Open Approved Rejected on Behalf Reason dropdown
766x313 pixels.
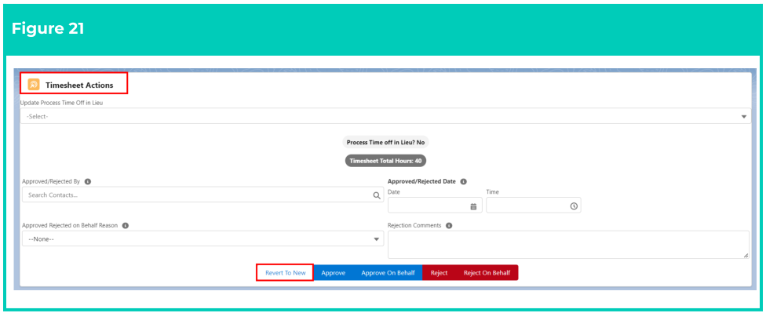pyautogui.click(x=202, y=238)
